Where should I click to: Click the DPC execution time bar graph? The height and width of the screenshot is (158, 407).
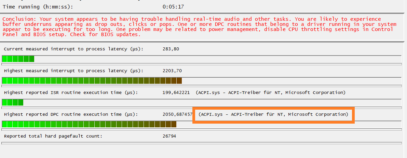tap(201, 124)
